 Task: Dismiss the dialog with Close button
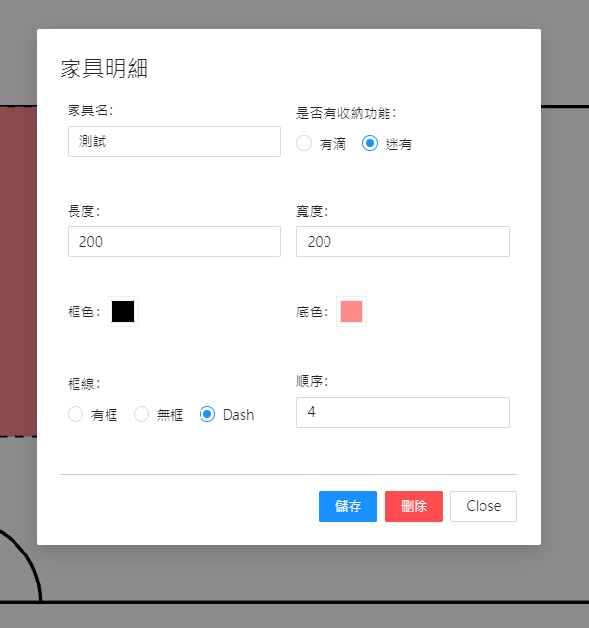(483, 506)
